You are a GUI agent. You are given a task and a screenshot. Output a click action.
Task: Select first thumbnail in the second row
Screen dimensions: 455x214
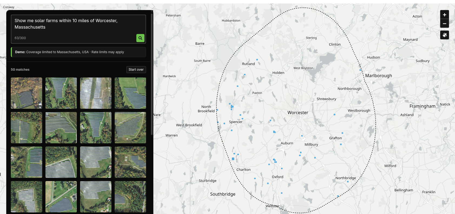(x=27, y=128)
